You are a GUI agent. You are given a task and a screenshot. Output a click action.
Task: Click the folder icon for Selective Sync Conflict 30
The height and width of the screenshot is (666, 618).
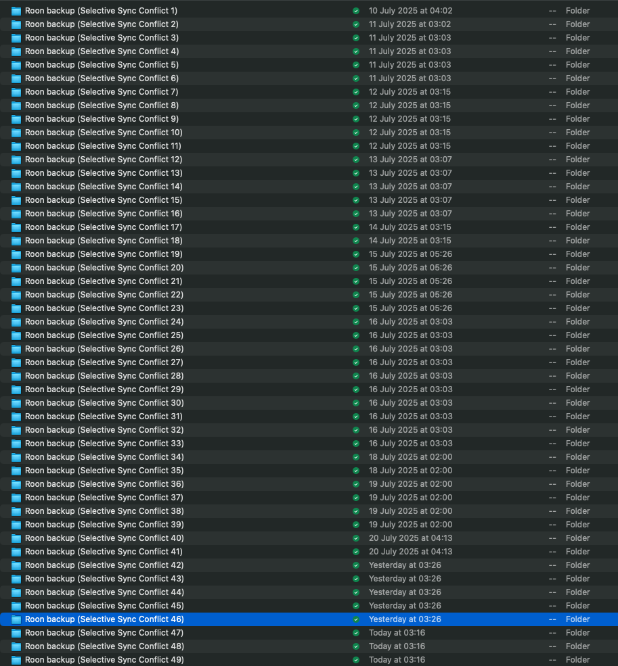pos(16,403)
